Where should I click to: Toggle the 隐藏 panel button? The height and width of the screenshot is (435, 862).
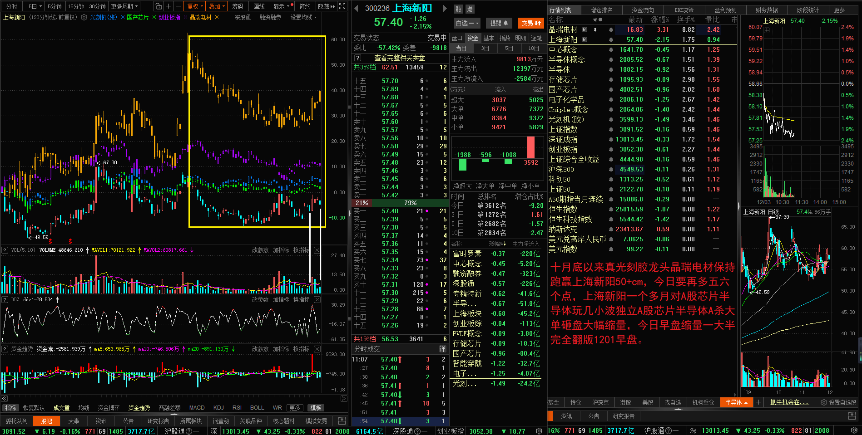(326, 6)
